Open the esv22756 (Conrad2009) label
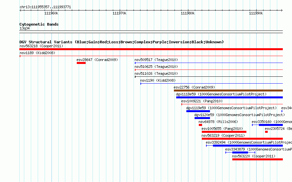The width and height of the screenshot is (292, 182). (194, 87)
